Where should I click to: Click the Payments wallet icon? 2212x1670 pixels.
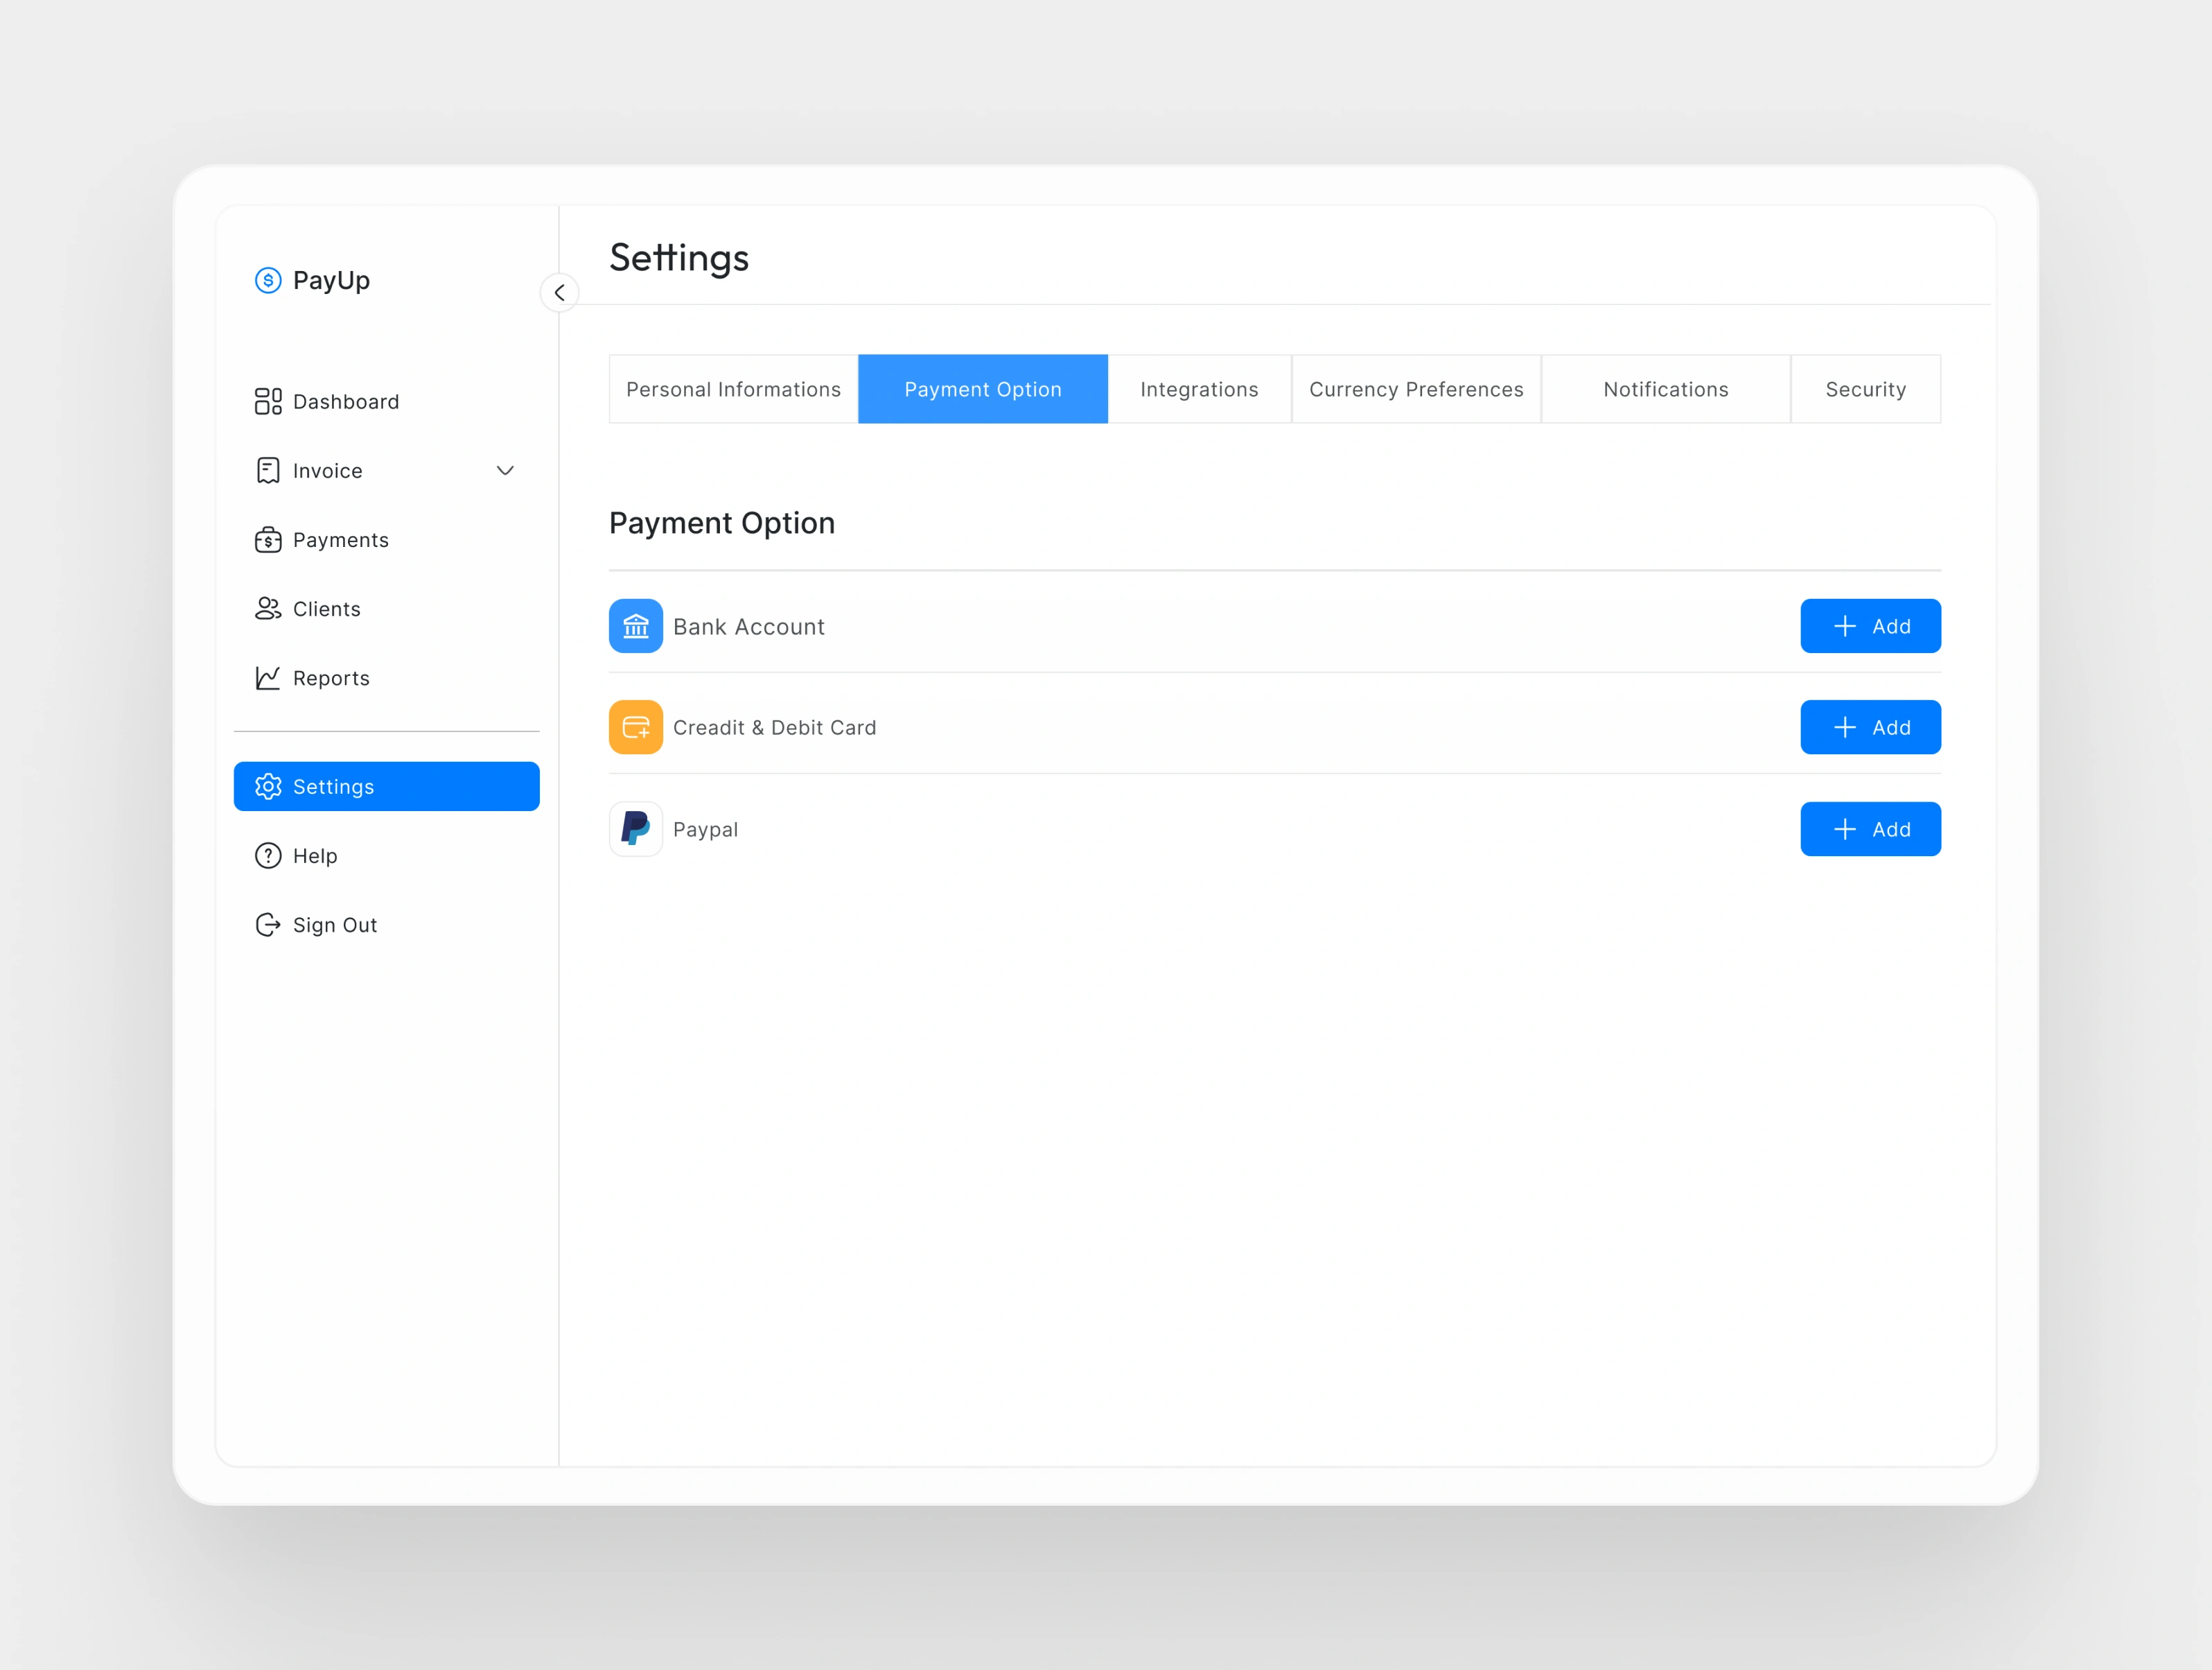(268, 540)
